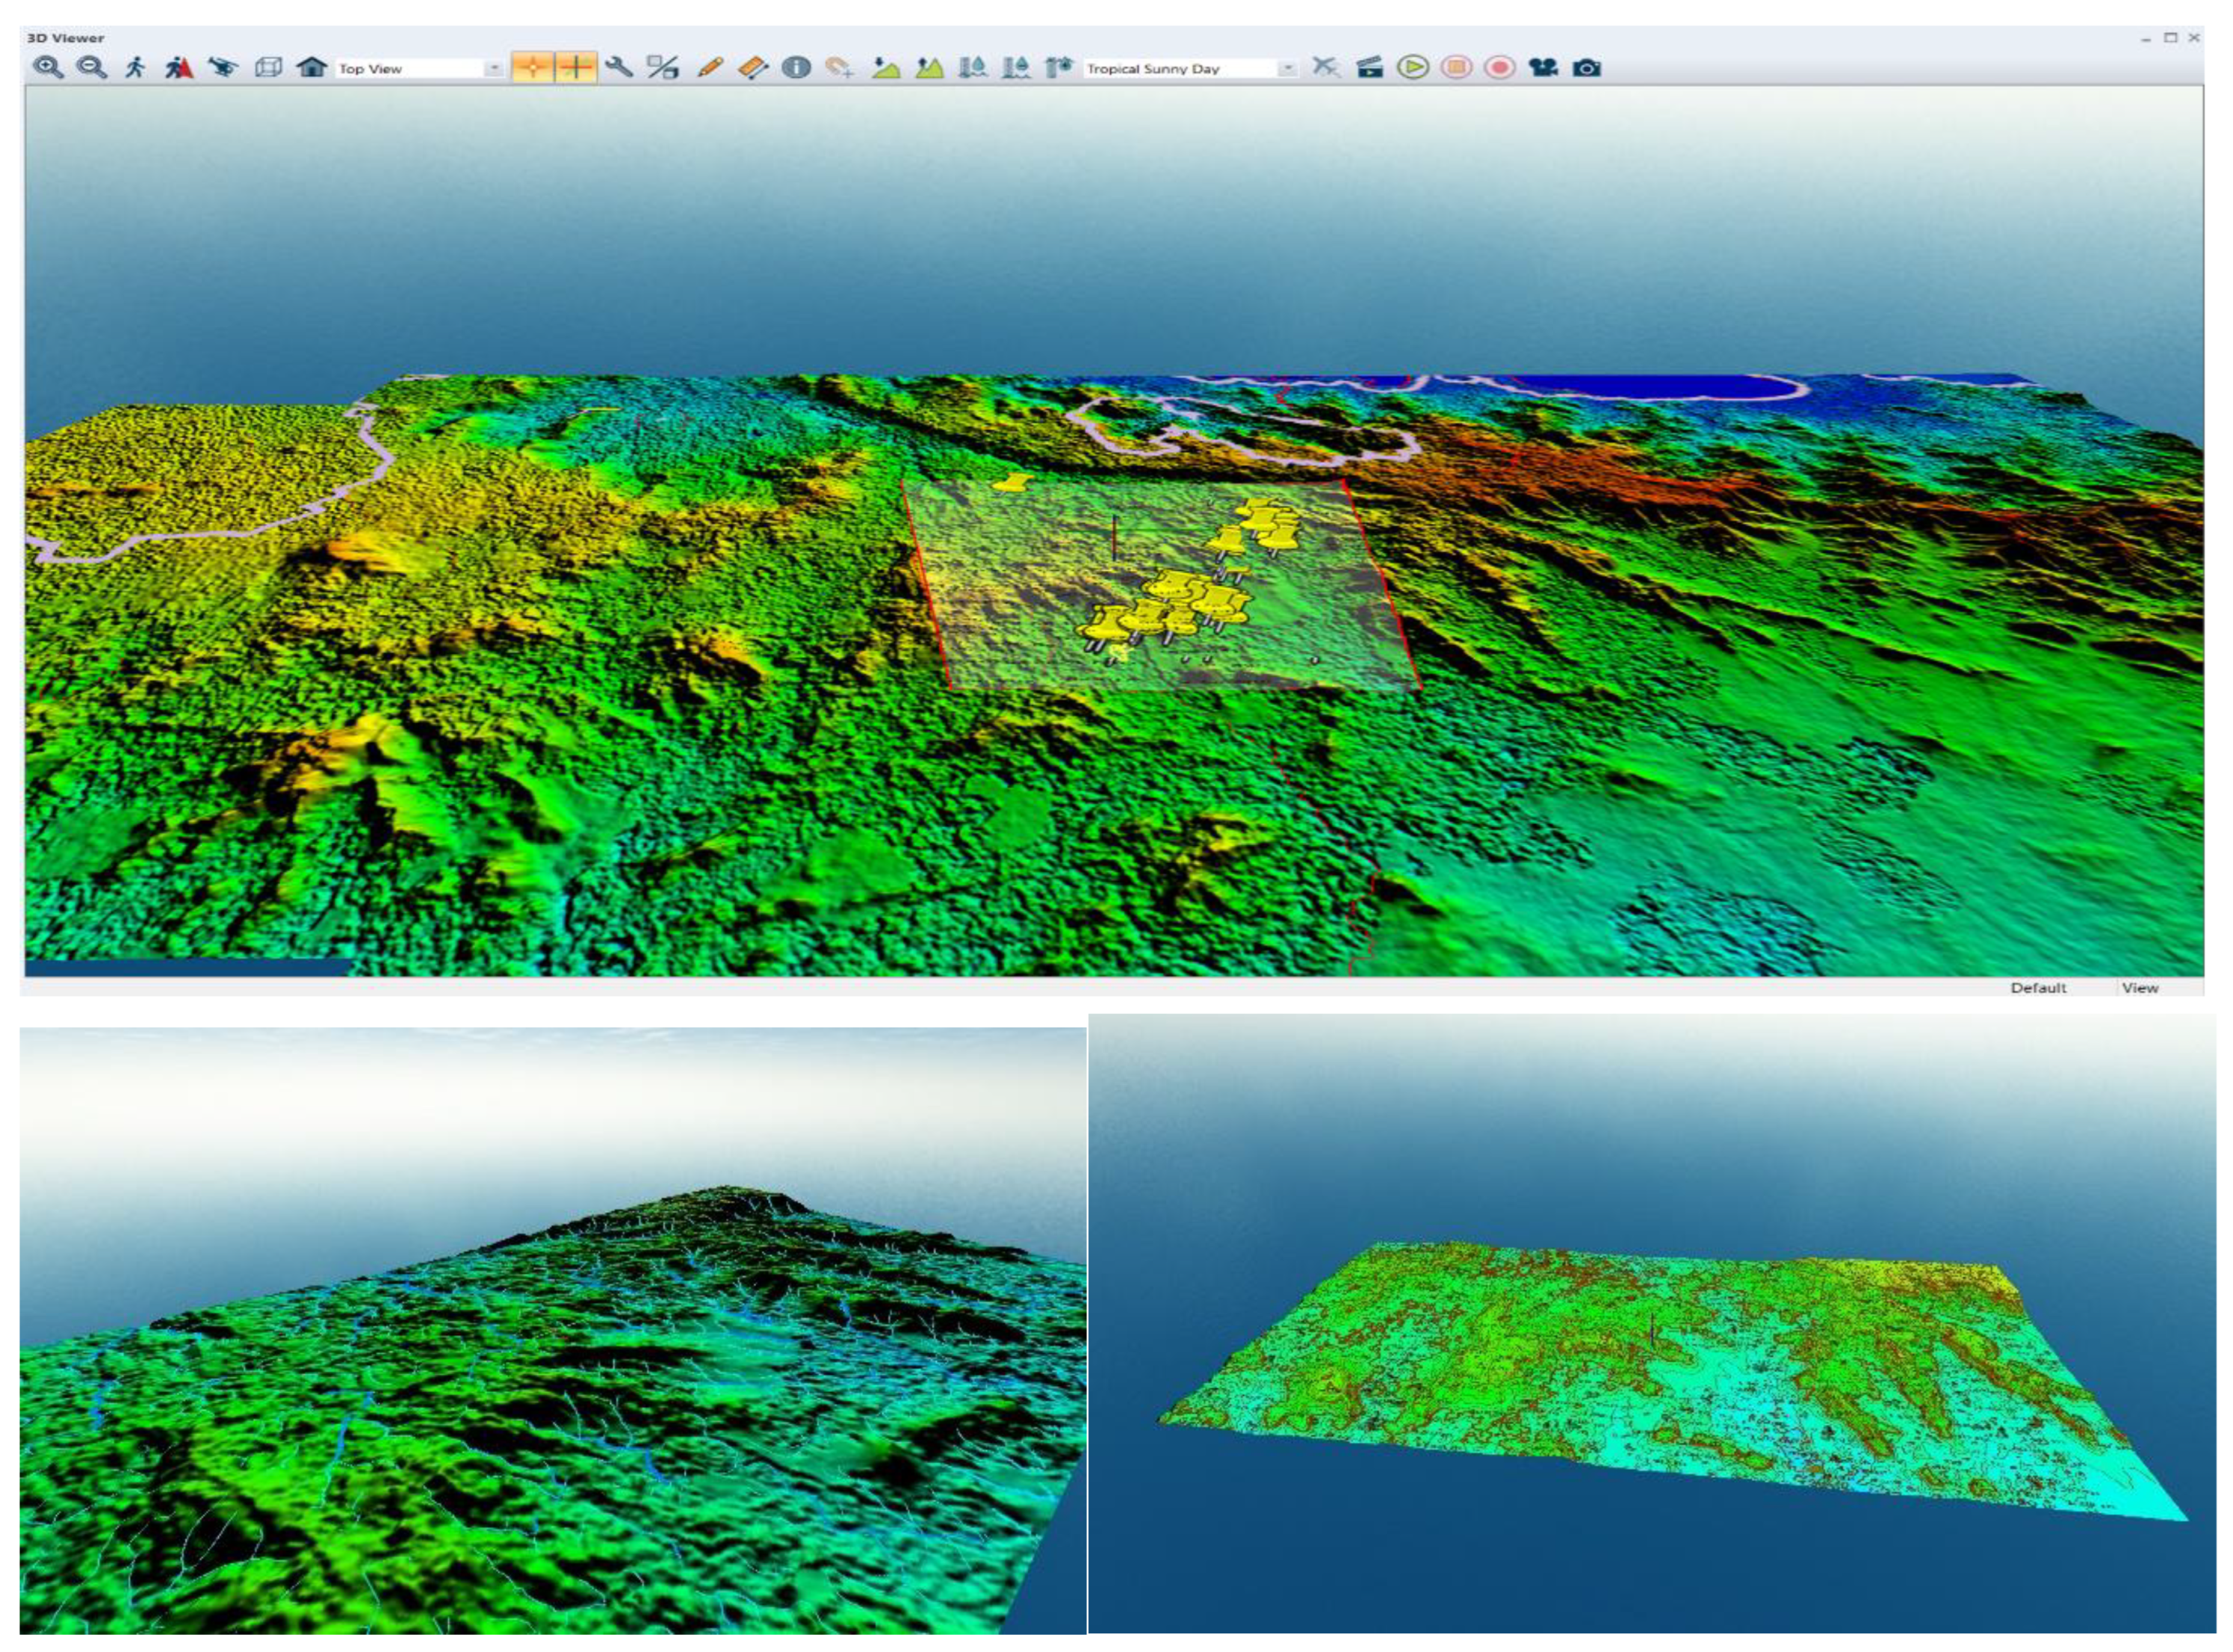
Task: Click the zoom out magnifier icon
Action: click(91, 67)
